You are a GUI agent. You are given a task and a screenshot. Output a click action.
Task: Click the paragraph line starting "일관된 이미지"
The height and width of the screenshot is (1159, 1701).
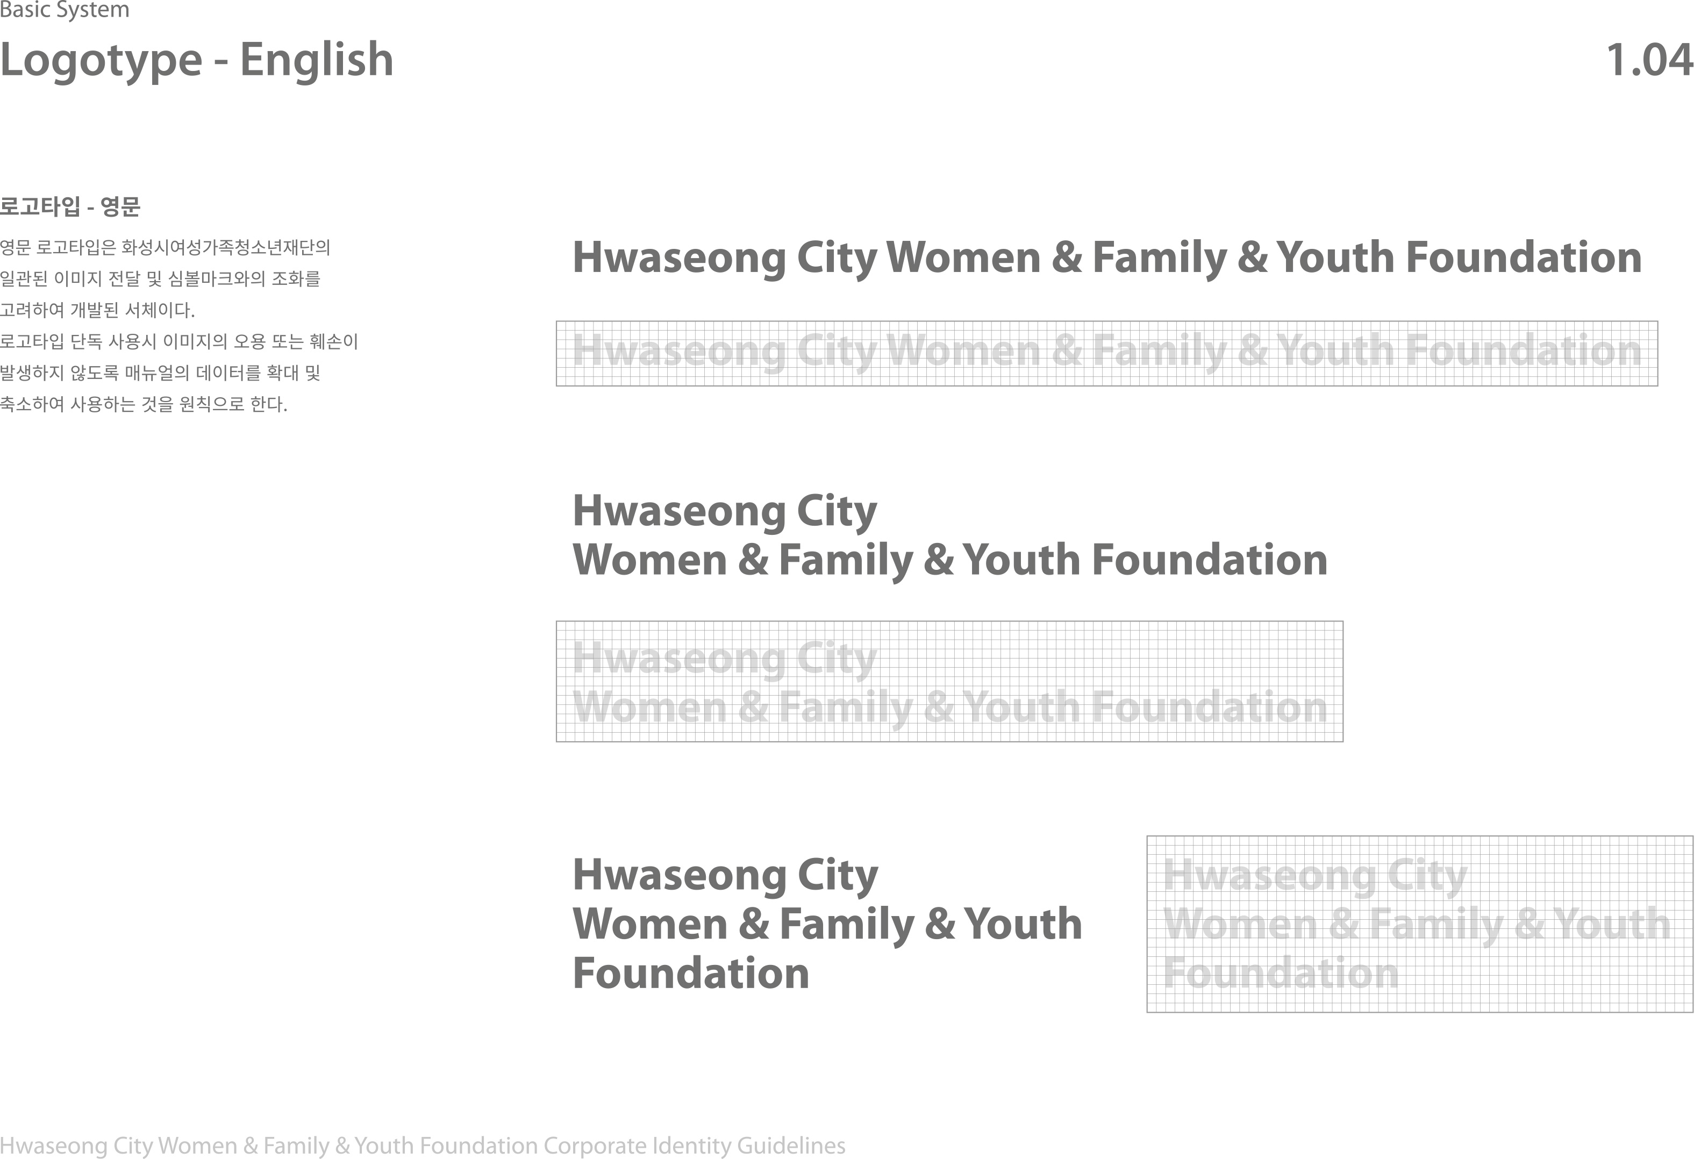coord(160,279)
